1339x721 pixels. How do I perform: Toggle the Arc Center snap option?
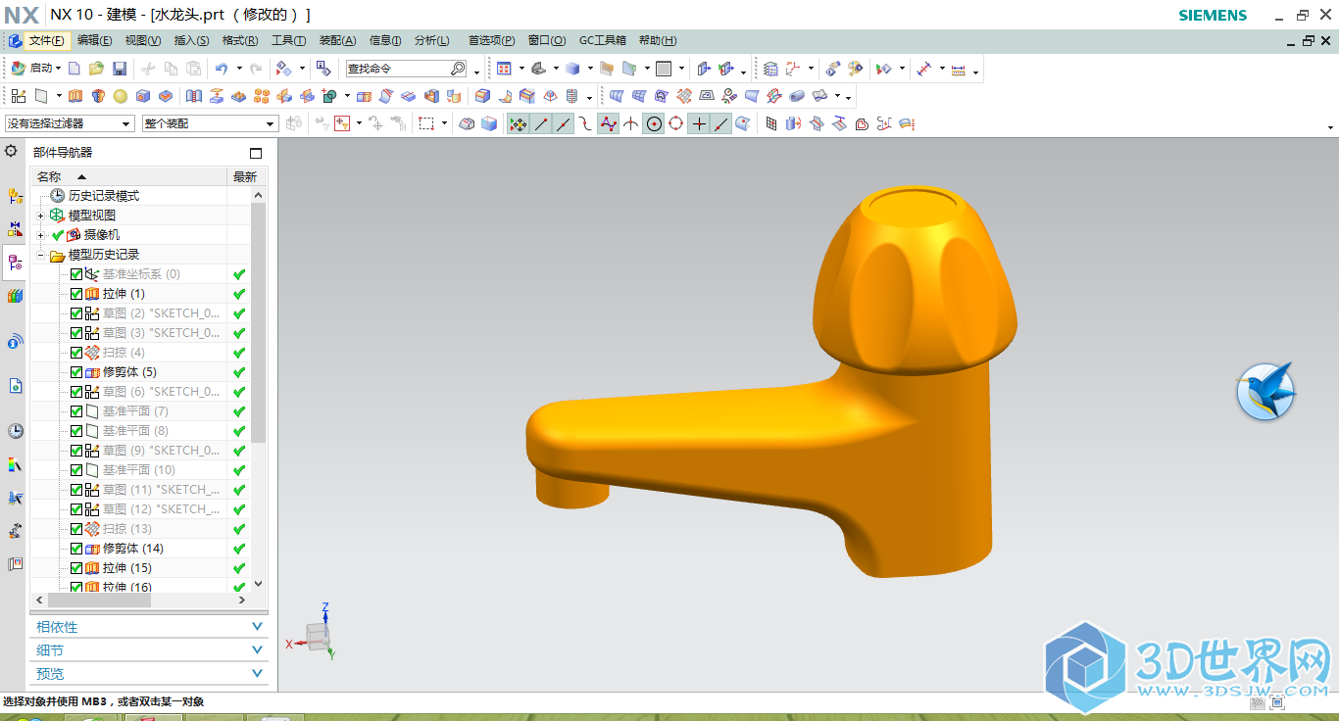pos(653,123)
